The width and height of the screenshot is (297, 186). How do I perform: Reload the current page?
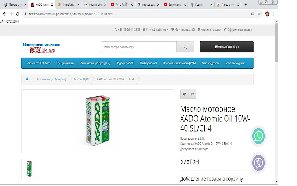coord(18,14)
